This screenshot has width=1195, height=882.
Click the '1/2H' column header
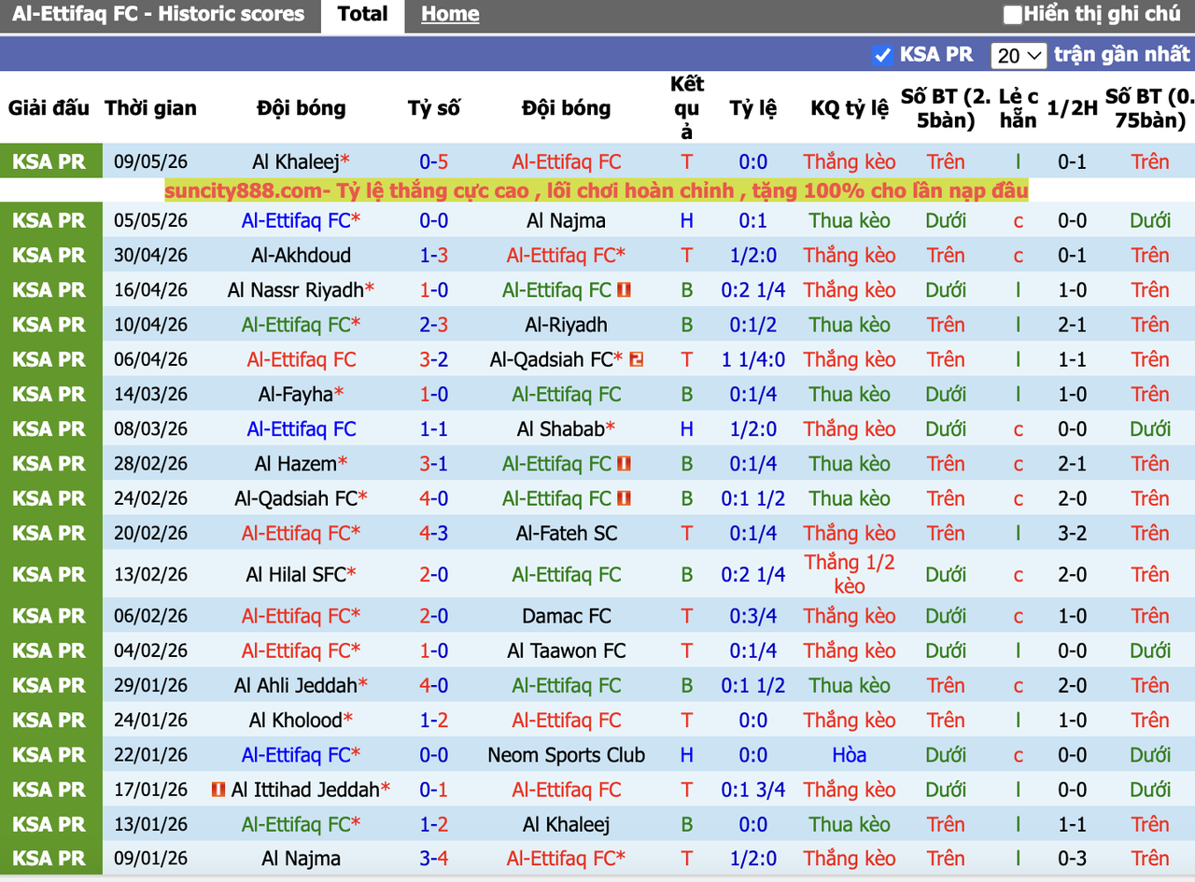point(1073,108)
